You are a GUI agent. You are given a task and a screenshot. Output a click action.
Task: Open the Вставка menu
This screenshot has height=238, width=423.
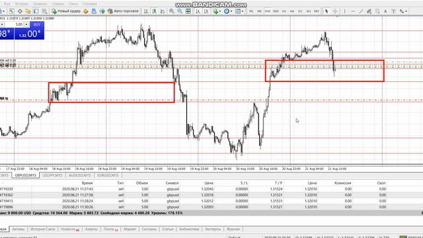pyautogui.click(x=22, y=4)
